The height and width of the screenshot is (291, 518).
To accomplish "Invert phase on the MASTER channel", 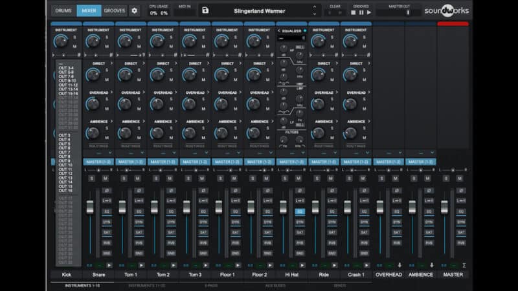I will 461,191.
